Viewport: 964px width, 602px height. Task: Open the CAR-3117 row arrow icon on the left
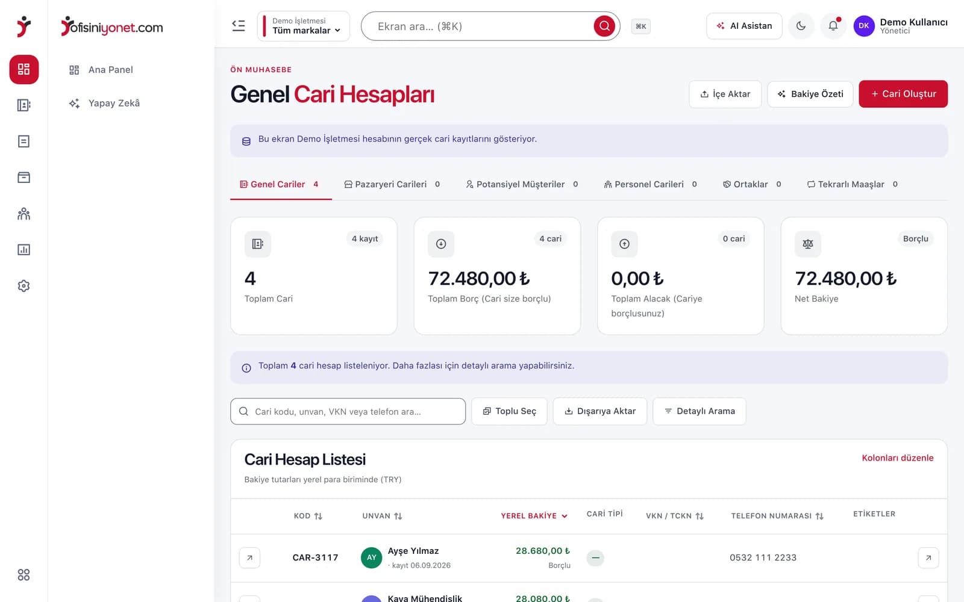point(249,558)
